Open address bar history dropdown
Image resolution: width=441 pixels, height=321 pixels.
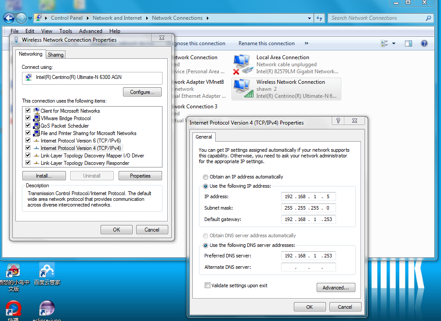pyautogui.click(x=309, y=18)
